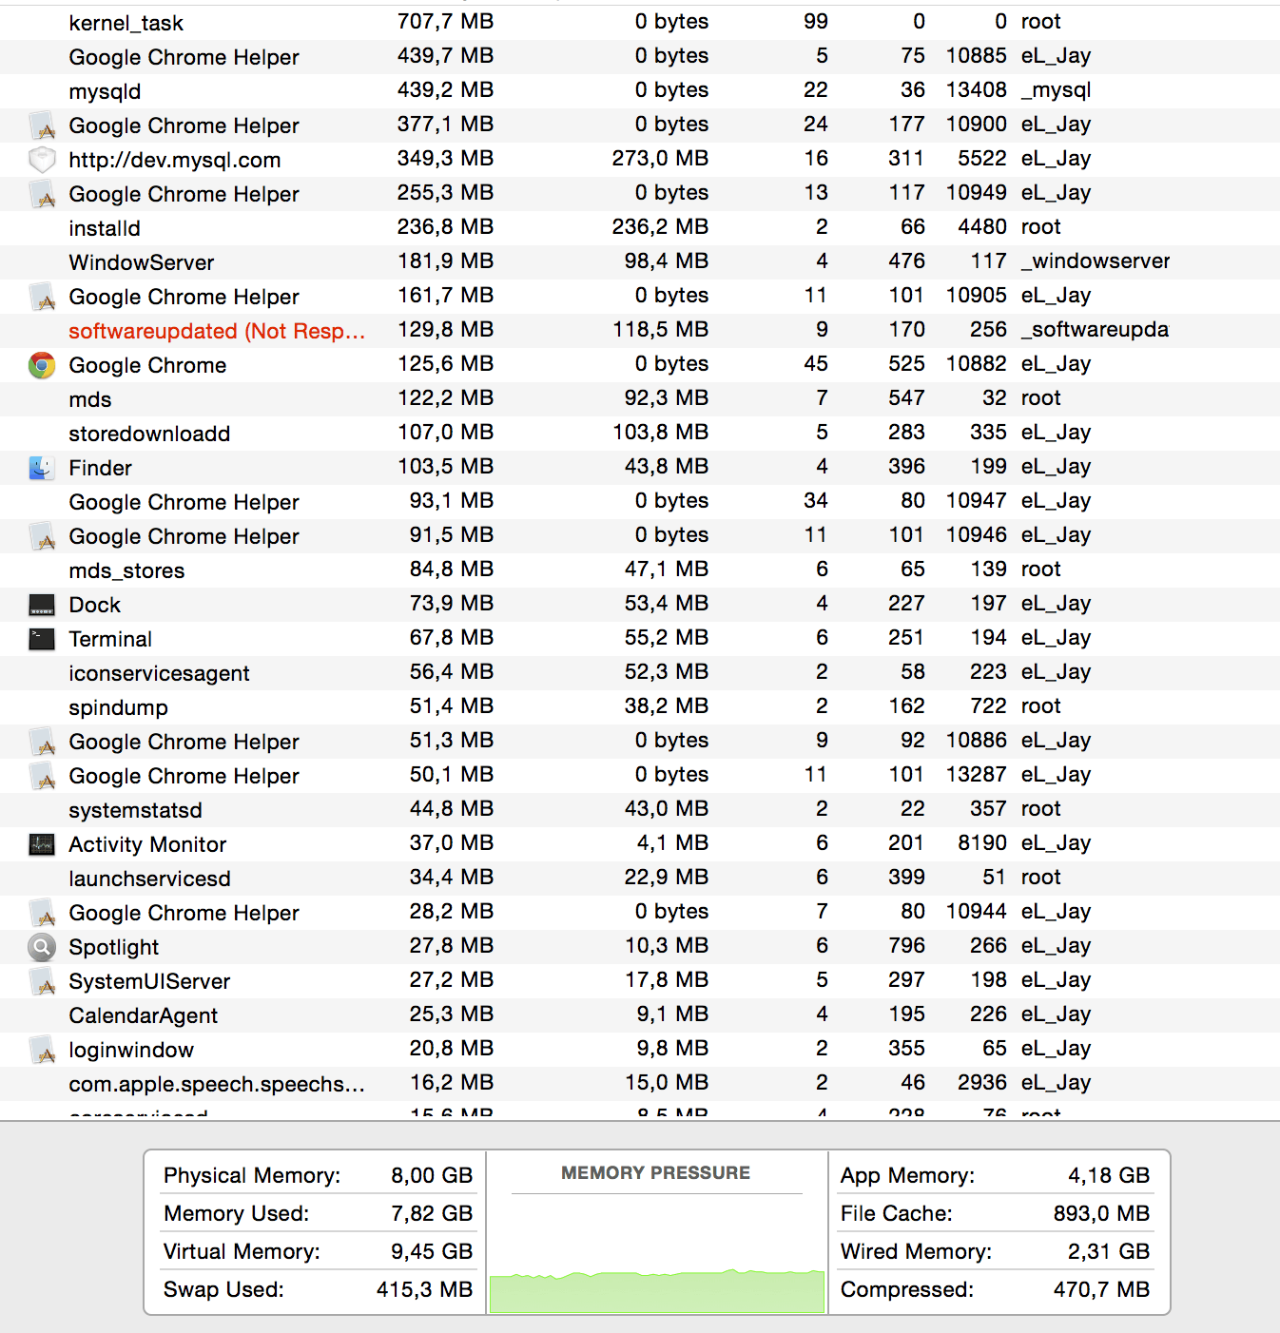The image size is (1280, 1333).
Task: Click the App Memory 4,18 GB value
Action: pos(1109,1175)
